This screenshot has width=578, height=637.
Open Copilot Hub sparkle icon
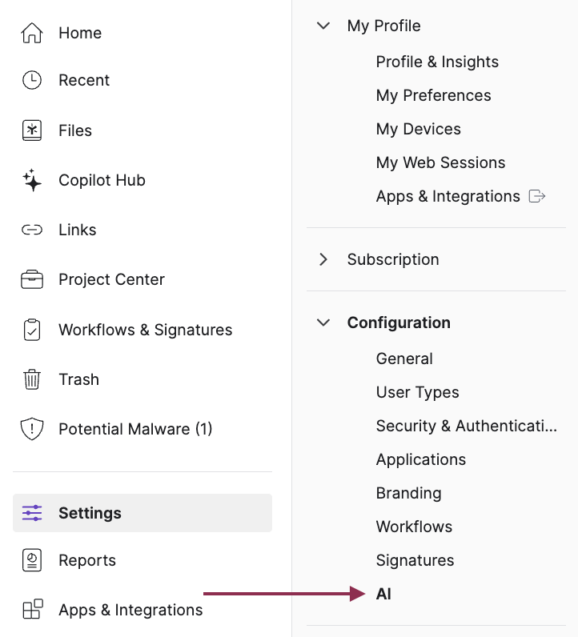[32, 180]
